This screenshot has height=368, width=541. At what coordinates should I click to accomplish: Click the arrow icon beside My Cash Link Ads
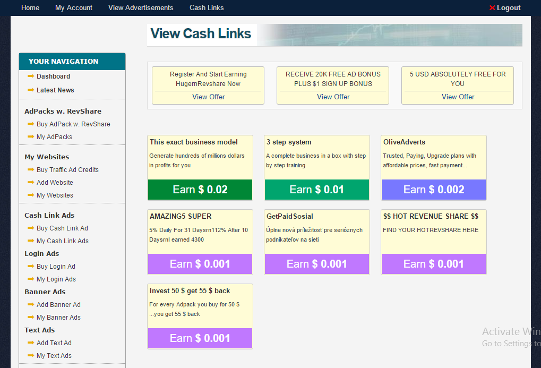[31, 241]
